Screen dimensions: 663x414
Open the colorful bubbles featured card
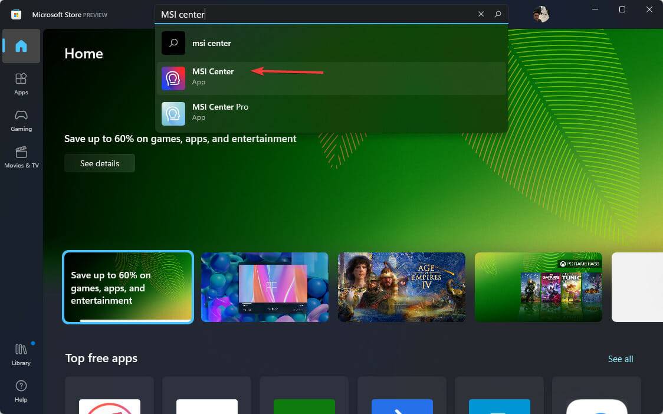coord(265,287)
